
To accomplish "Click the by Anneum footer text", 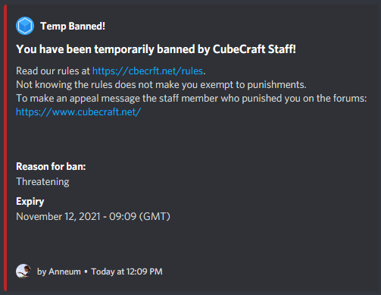I will click(x=59, y=271).
